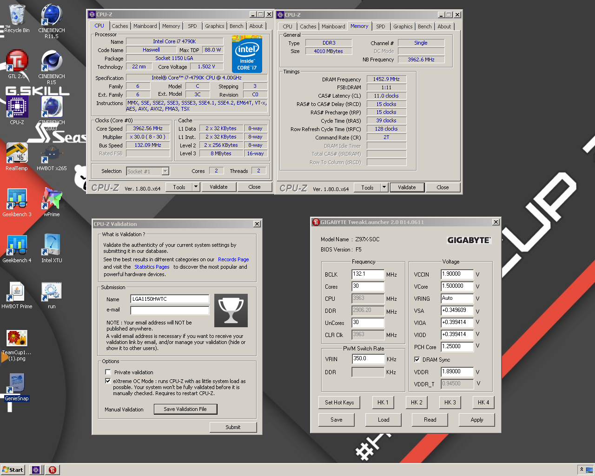Open HWBOT Prime desktop icon

tap(17, 295)
